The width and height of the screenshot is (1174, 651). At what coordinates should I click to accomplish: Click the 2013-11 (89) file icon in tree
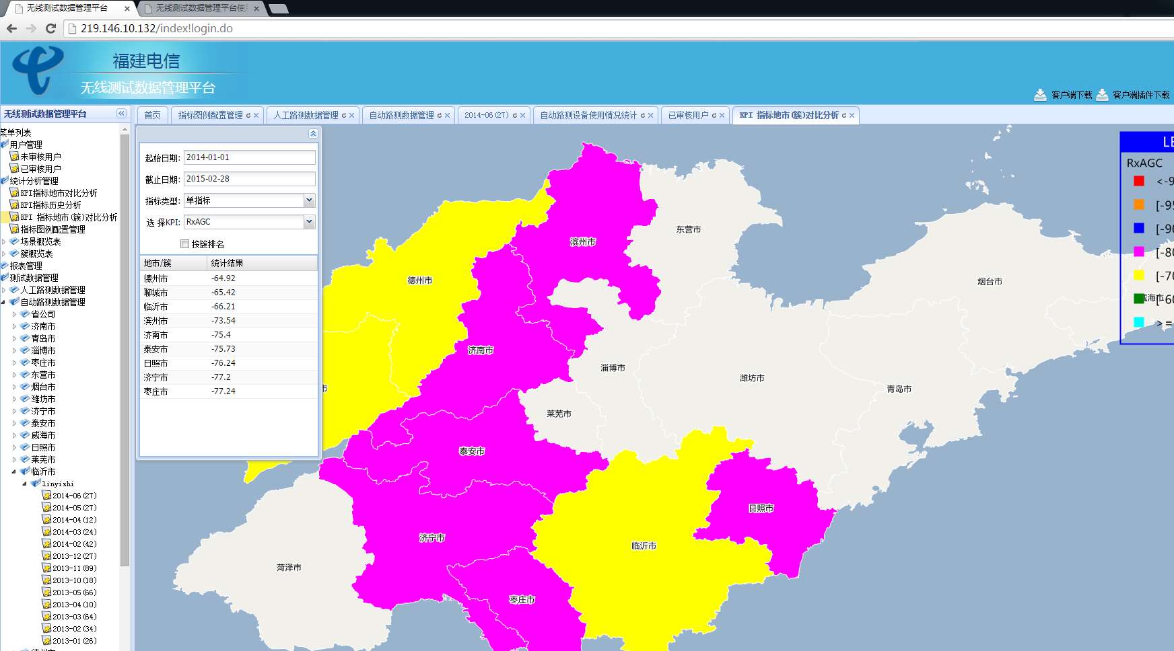pyautogui.click(x=46, y=568)
